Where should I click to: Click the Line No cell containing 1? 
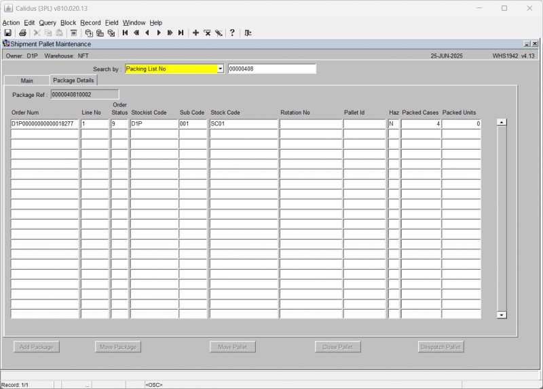point(95,124)
